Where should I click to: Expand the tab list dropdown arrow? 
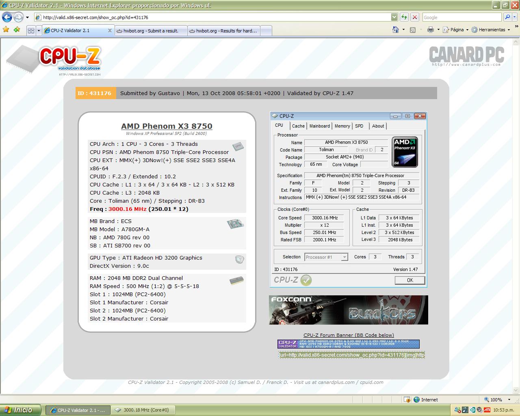coord(39,30)
